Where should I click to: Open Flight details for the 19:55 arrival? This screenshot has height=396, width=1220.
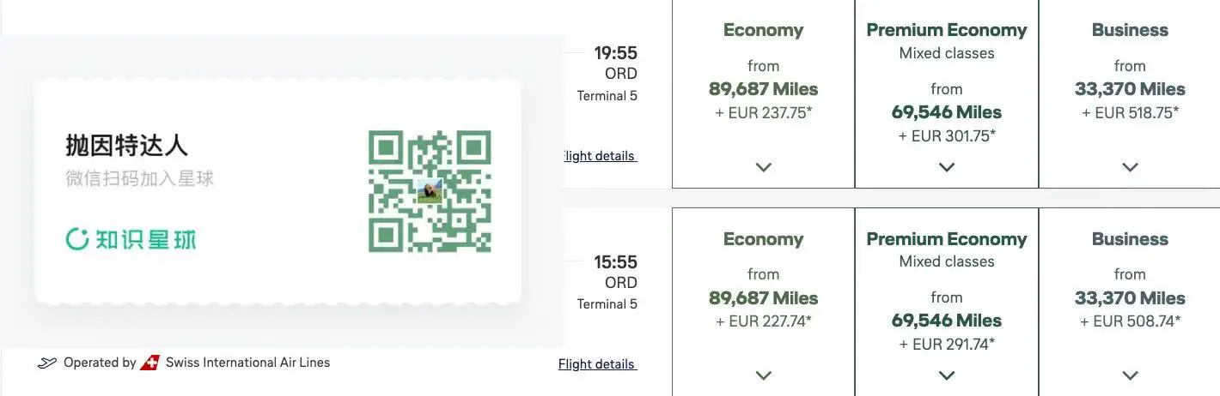tap(598, 156)
